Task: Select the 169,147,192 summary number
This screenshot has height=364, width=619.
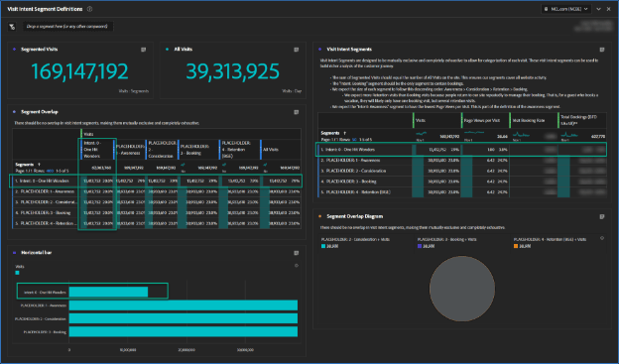Action: pos(79,71)
